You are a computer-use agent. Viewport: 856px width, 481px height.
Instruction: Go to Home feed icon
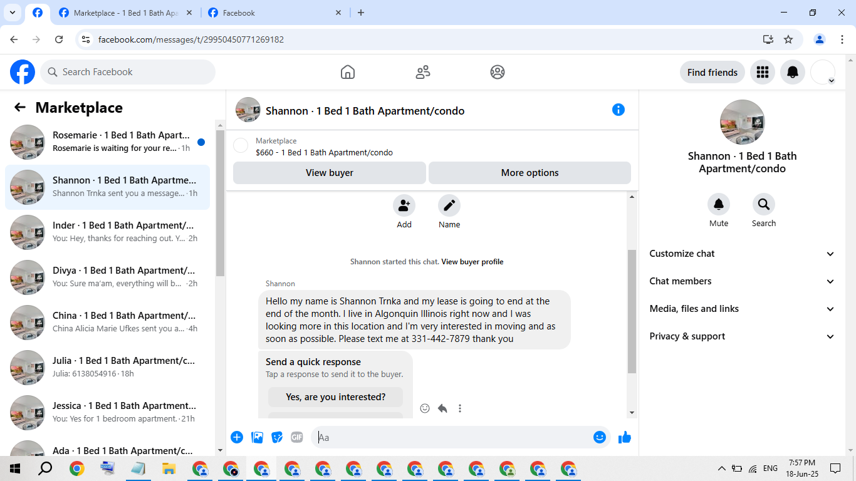pyautogui.click(x=348, y=72)
